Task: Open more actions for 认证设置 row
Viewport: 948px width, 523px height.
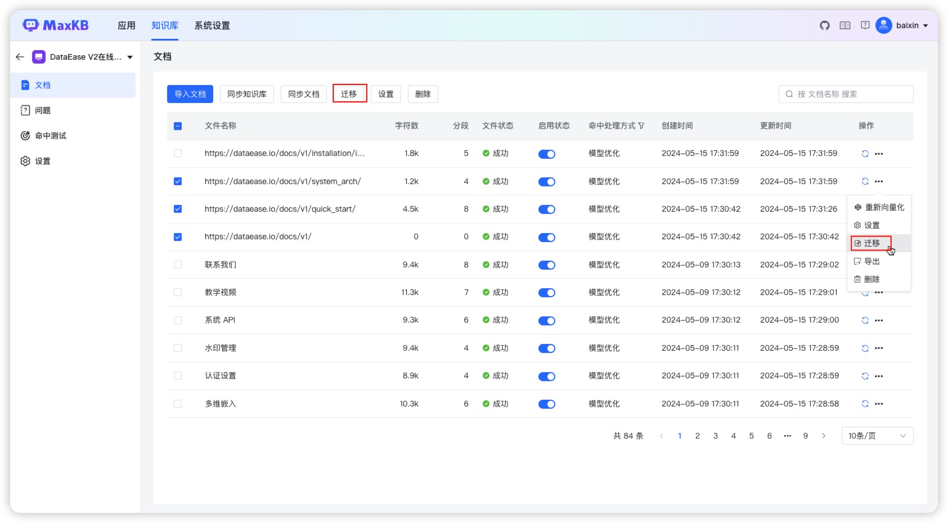Action: (x=879, y=376)
